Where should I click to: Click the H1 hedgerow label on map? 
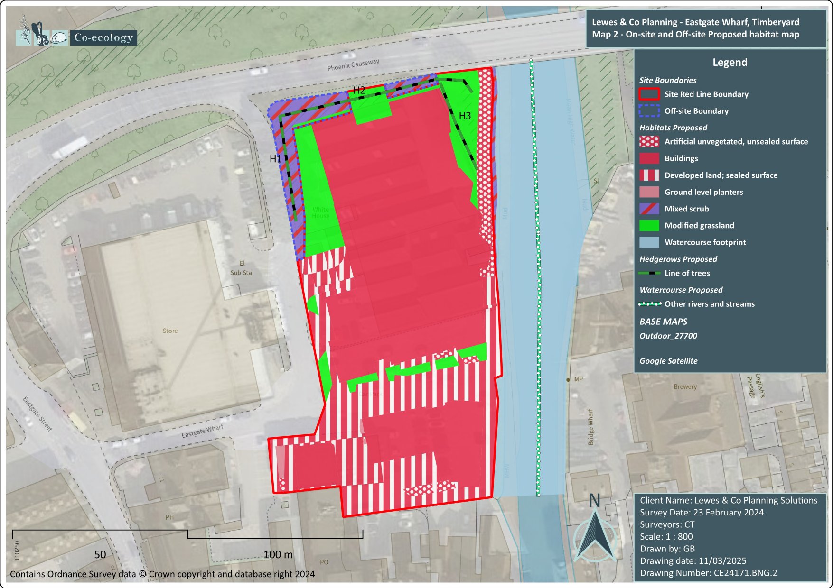[275, 159]
